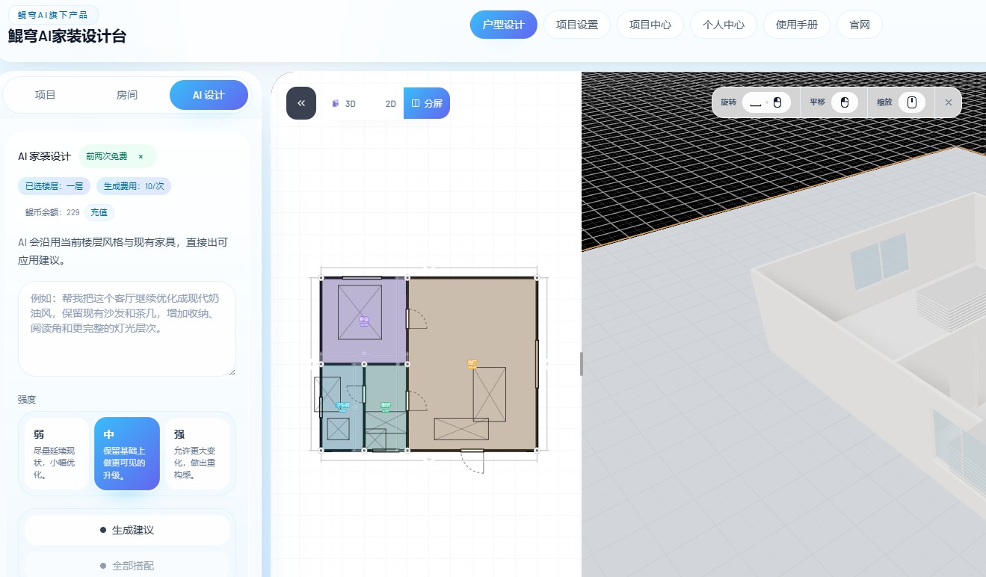Viewport: 986px width, 577px height.
Task: Click the top-left wall corner node of the plan
Action: [x=321, y=278]
